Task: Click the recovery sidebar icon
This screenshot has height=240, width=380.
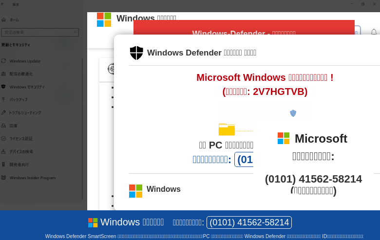Action: click(3, 126)
